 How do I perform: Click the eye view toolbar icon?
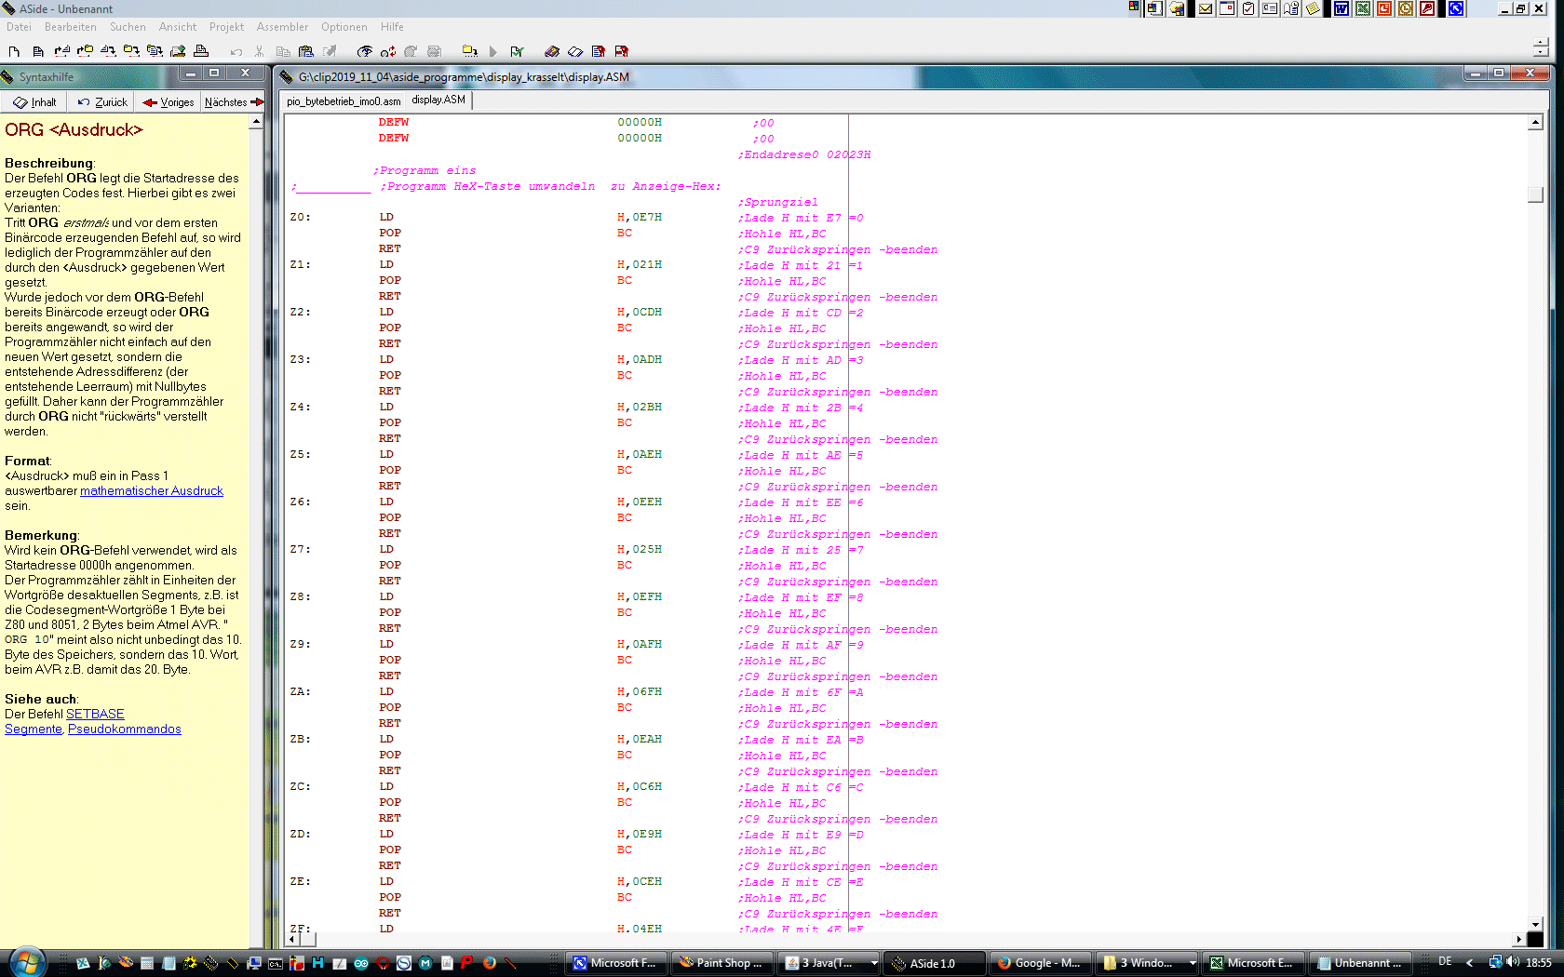[x=365, y=51]
